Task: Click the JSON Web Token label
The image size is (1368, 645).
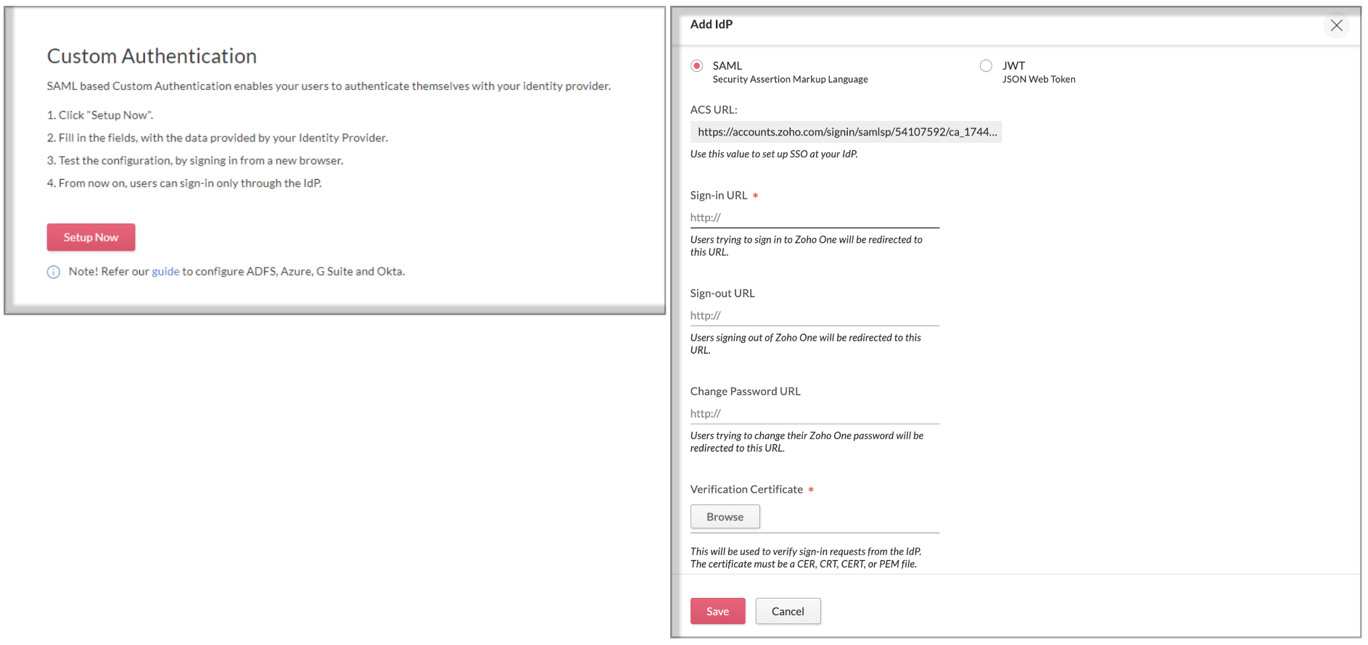Action: [x=1039, y=80]
